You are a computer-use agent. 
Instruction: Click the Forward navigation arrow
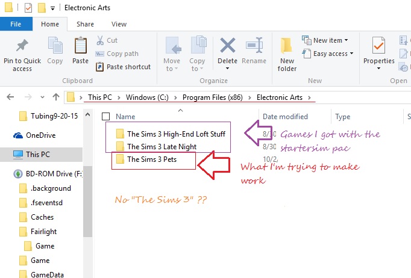[x=28, y=97]
